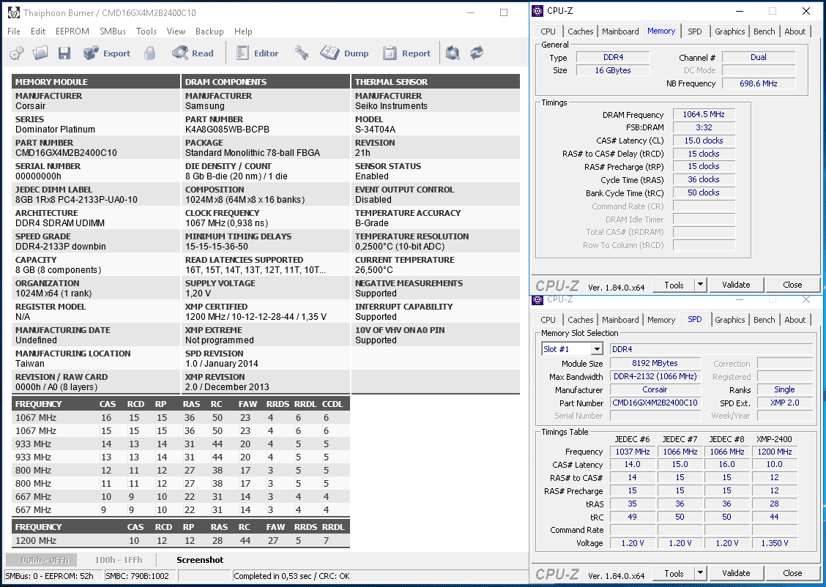
Task: Click the K4A8G085WB-BCPB DRAM part number
Action: pyautogui.click(x=227, y=129)
